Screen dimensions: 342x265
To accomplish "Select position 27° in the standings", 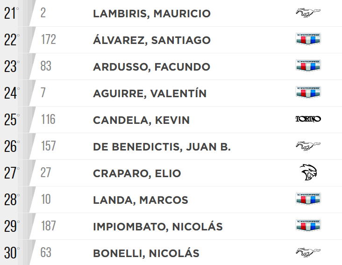I will (12, 173).
